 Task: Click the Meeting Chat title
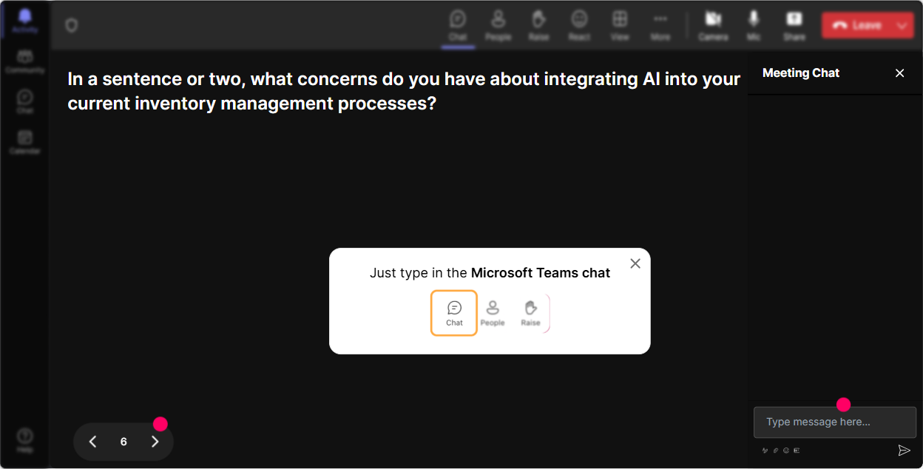click(x=801, y=73)
